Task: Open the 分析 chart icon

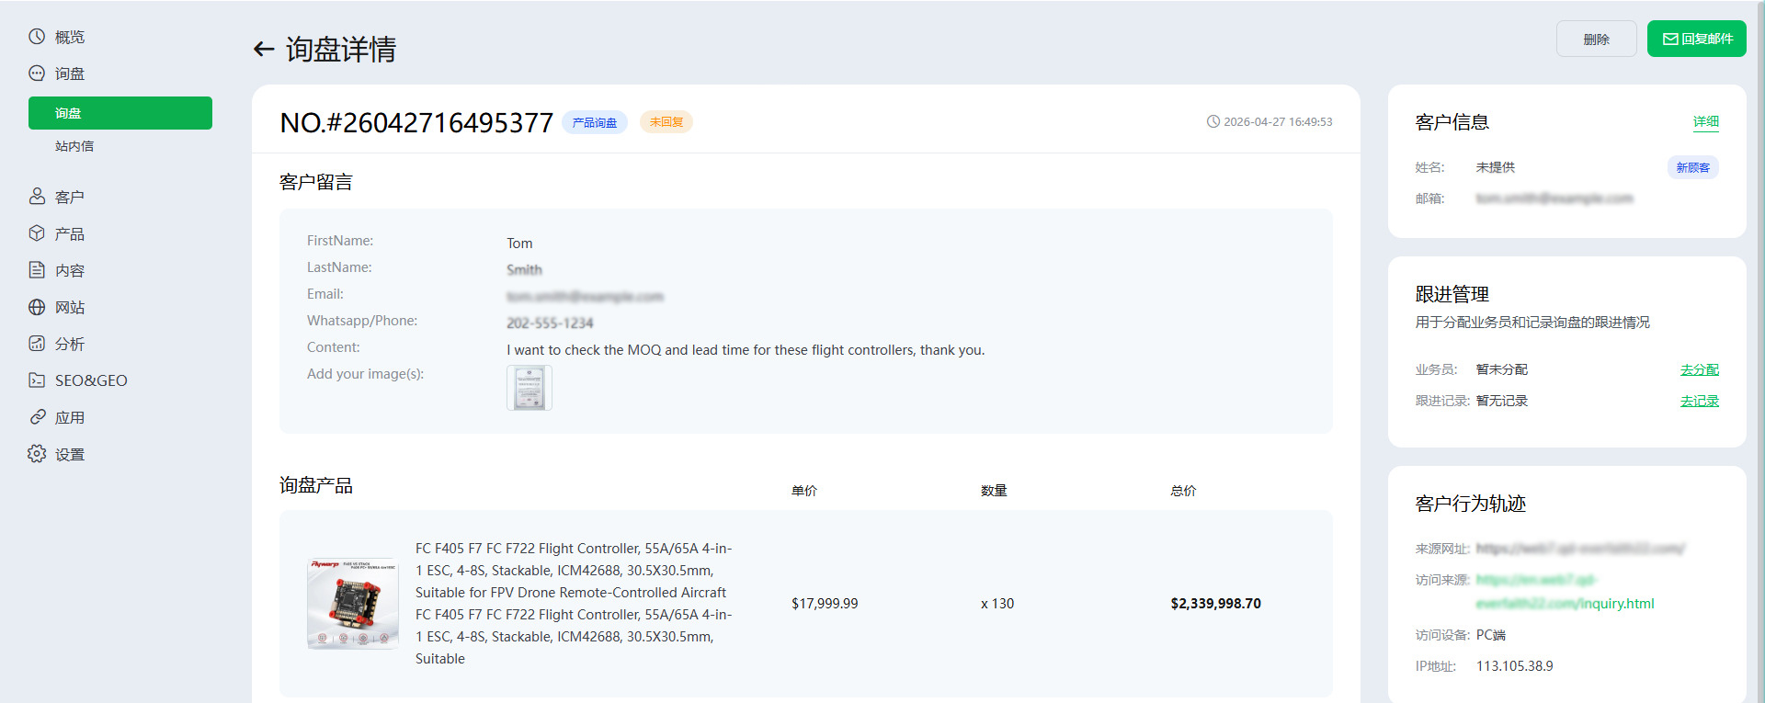Action: pyautogui.click(x=37, y=344)
